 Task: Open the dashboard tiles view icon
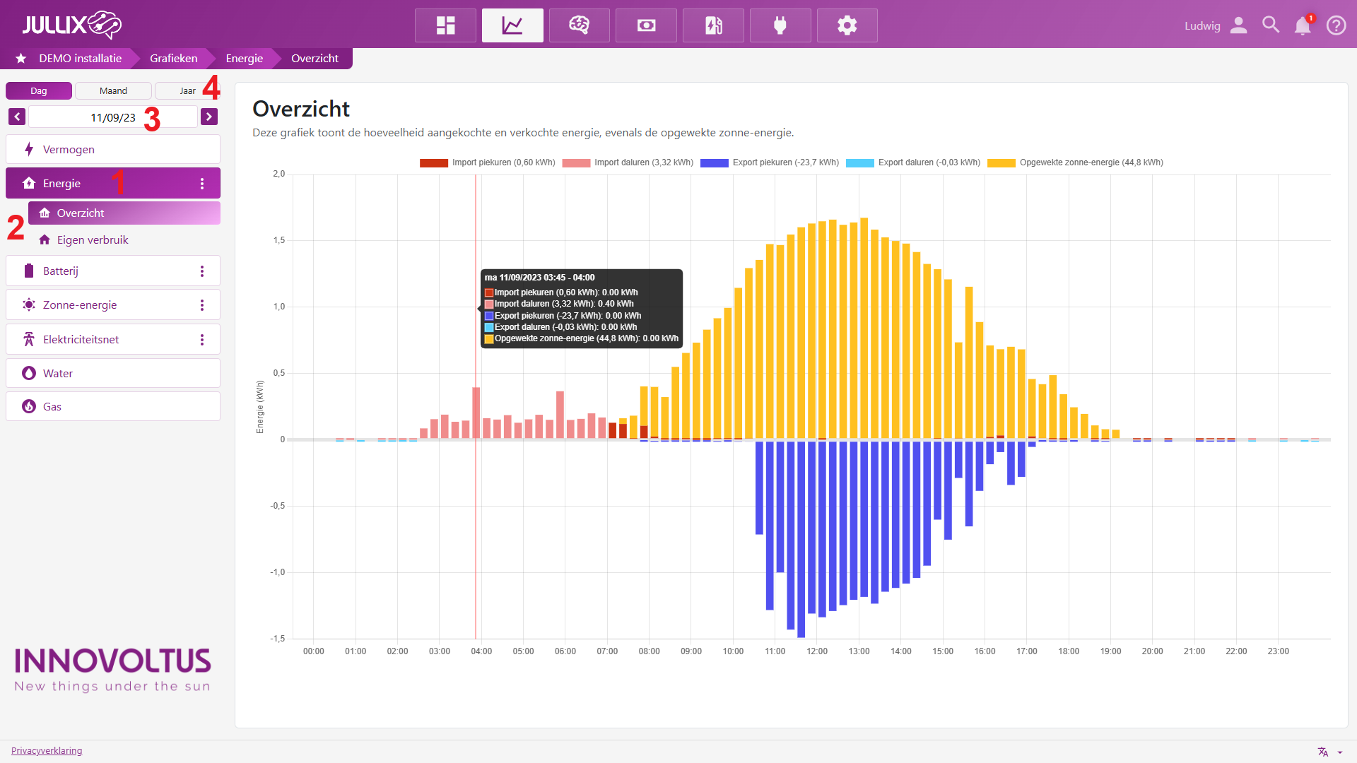pyautogui.click(x=445, y=25)
